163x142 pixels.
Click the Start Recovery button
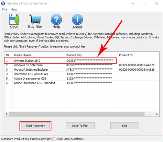point(35,126)
